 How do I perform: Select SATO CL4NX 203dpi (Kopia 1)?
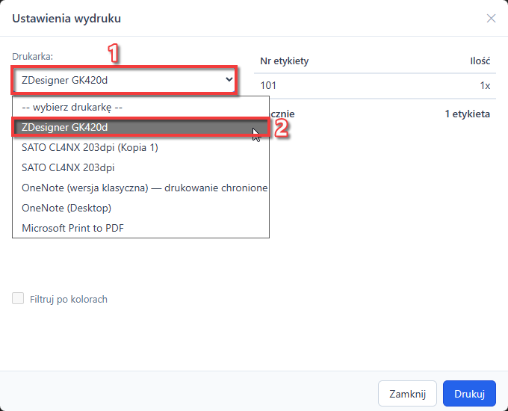pyautogui.click(x=140, y=147)
